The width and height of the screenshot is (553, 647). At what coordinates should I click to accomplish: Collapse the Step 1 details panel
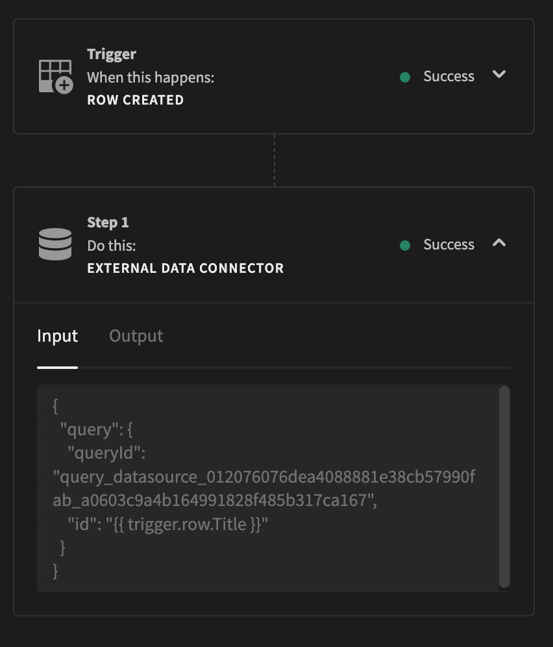click(x=499, y=244)
